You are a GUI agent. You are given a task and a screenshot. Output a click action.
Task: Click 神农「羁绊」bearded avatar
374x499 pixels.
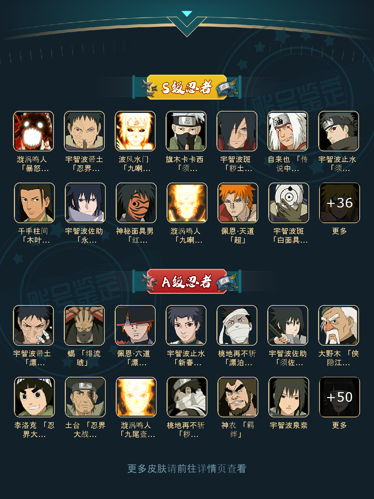pos(238,397)
